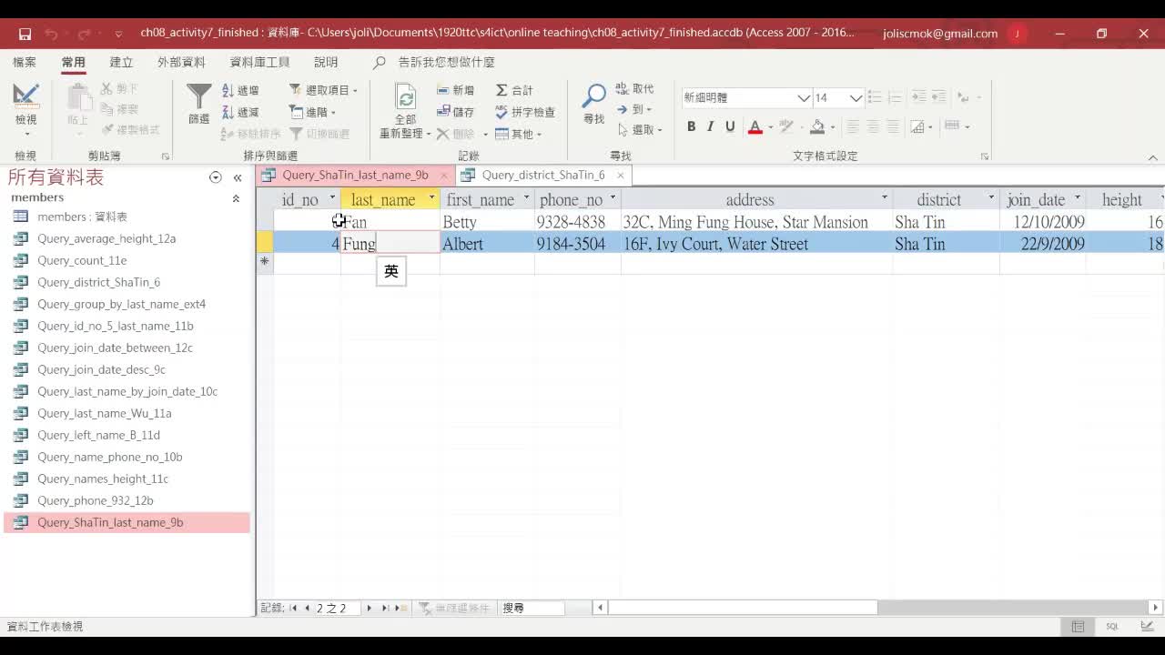Sort descending with the 遞減 button

pyautogui.click(x=241, y=112)
